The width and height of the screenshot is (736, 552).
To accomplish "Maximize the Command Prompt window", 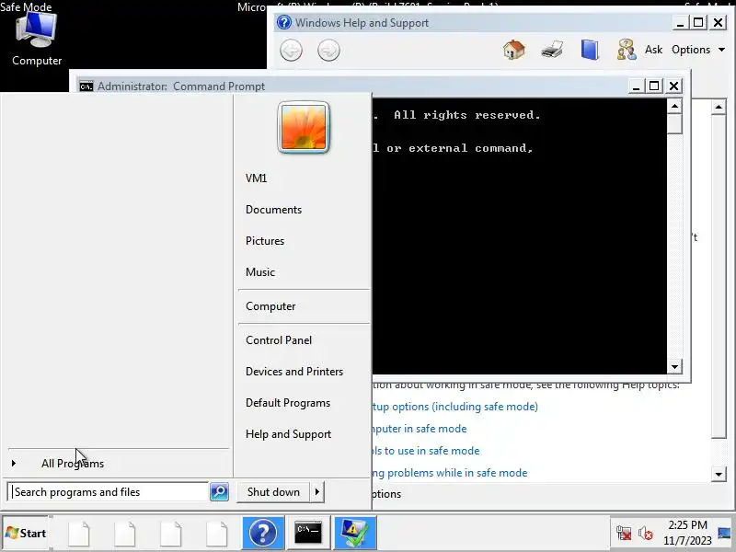I will click(654, 86).
